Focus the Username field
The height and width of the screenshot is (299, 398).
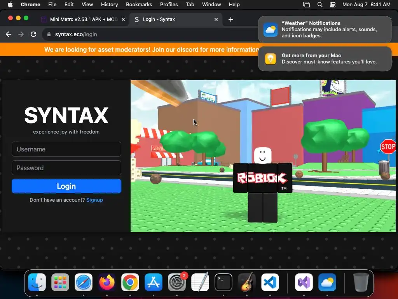point(66,149)
